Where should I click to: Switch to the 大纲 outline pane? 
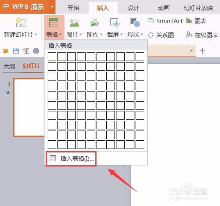point(9,66)
